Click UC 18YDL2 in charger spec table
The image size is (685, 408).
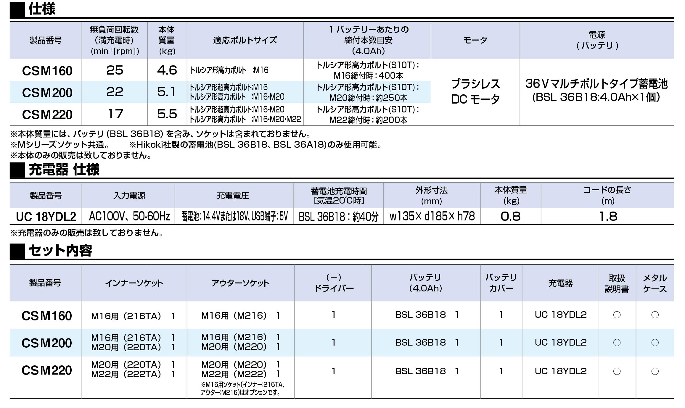(x=46, y=217)
